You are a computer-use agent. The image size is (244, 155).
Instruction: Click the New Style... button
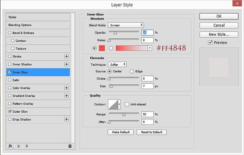[x=219, y=34]
